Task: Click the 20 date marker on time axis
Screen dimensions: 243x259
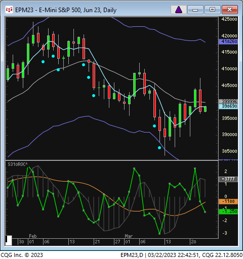Action: (x=193, y=242)
